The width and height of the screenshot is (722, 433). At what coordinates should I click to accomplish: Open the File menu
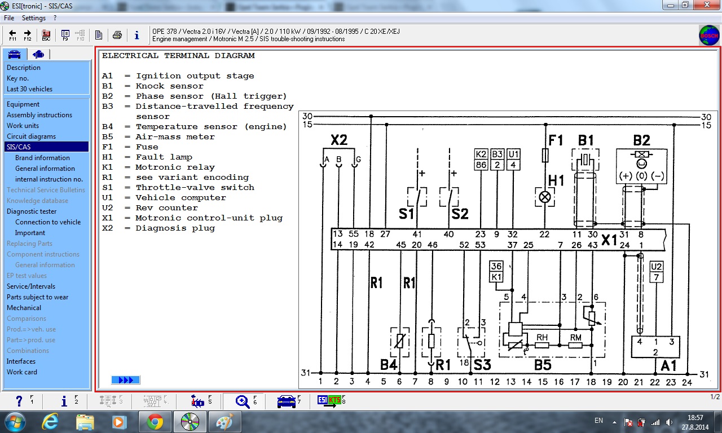(x=9, y=18)
